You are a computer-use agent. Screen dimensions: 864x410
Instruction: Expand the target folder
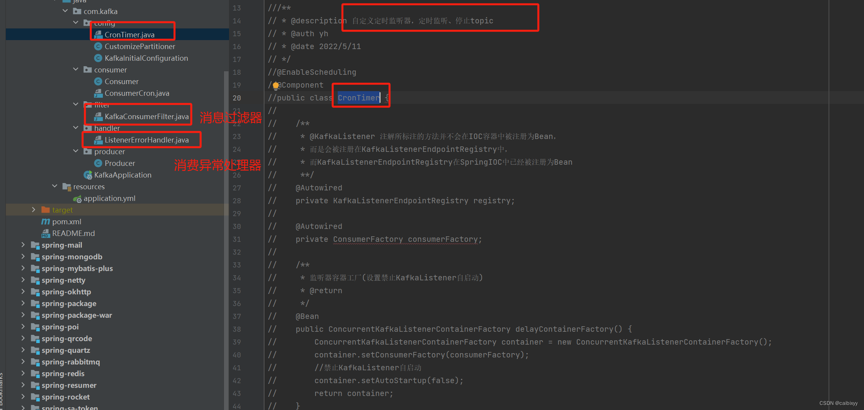[x=34, y=209]
